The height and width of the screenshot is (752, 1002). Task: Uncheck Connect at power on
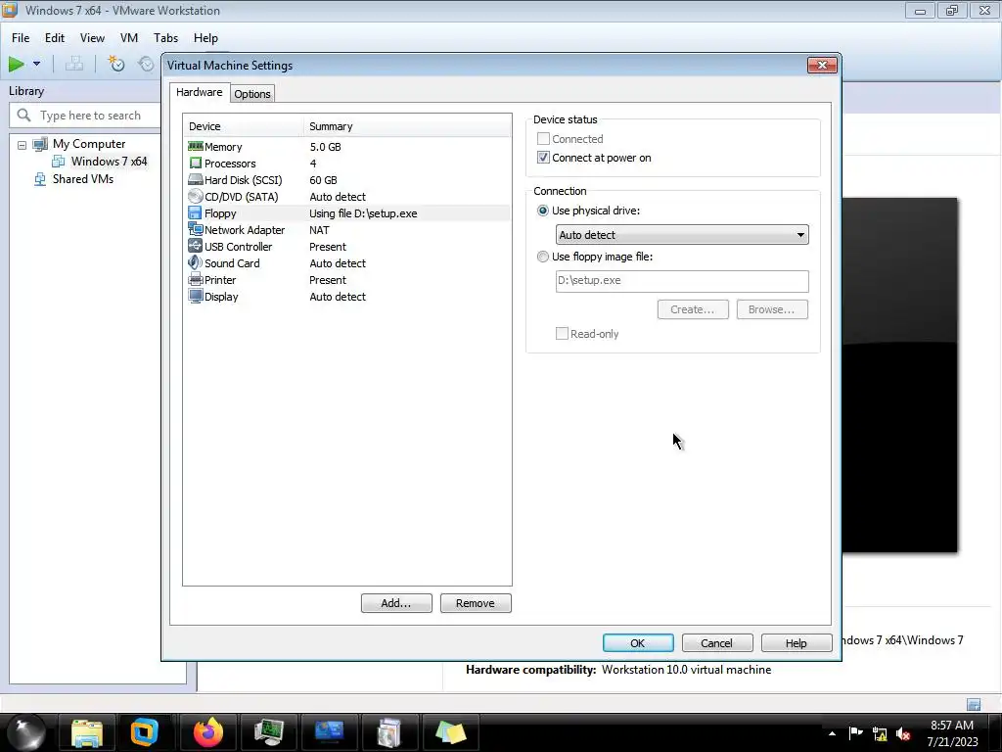pos(543,158)
